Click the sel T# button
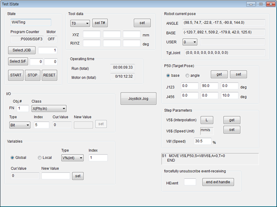Viewport: 277px width, 207px height. pyautogui.click(x=100, y=23)
